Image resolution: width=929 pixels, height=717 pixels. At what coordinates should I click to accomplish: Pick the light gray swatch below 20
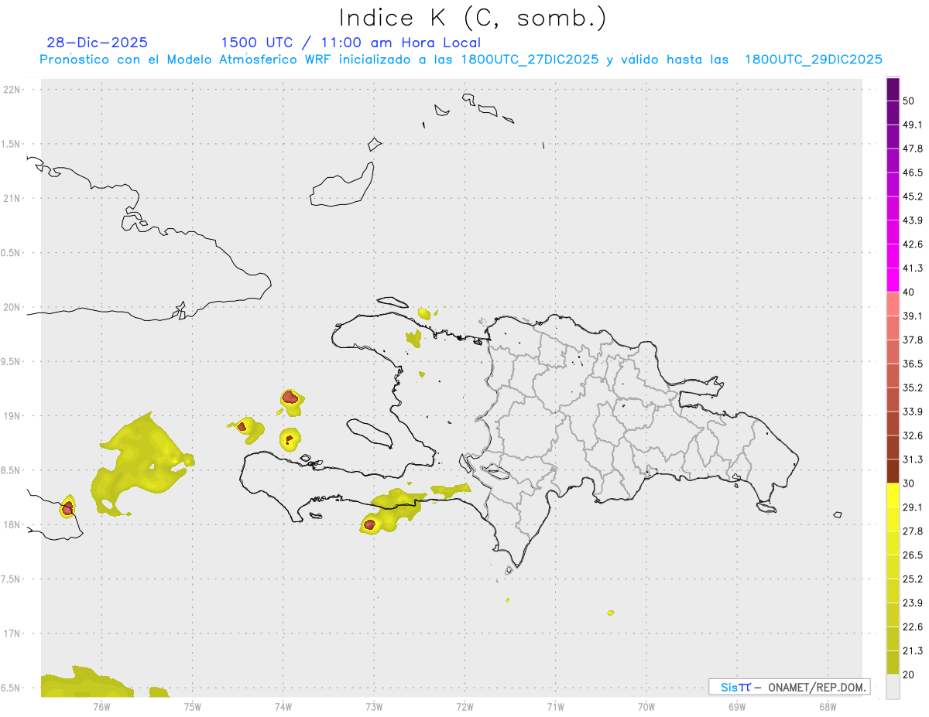coord(893,687)
